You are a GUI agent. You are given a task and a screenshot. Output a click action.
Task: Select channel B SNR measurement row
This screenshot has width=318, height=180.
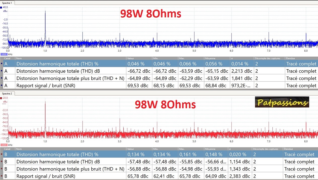pyautogui.click(x=70, y=176)
